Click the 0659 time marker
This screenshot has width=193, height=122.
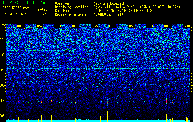click(x=168, y=26)
